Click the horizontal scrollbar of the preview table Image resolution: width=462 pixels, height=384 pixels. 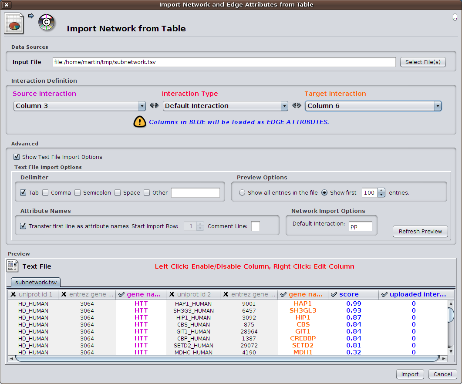click(x=227, y=358)
